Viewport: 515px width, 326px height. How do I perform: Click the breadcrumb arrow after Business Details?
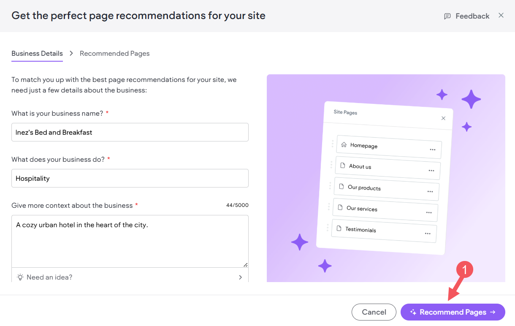(71, 53)
